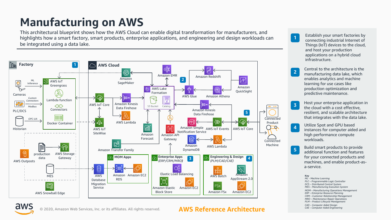The width and height of the screenshot is (391, 220).
Task: Select the Amazon AppStream 2.0 icon
Action: point(242,169)
